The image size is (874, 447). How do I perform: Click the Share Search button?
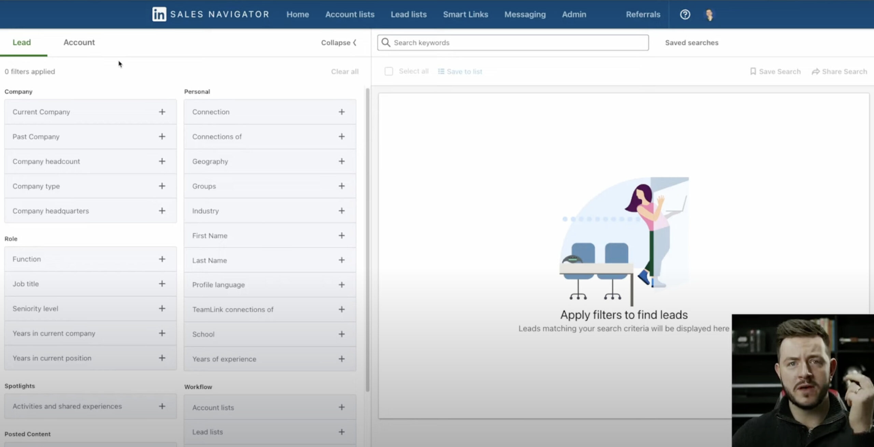tap(839, 71)
